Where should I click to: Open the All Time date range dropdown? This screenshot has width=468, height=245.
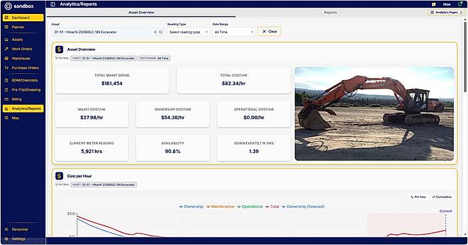click(x=234, y=32)
